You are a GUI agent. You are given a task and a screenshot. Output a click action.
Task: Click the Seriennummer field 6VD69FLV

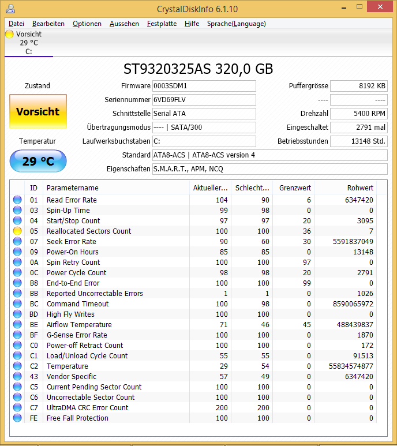[204, 100]
